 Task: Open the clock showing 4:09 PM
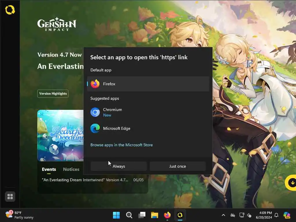264,215
